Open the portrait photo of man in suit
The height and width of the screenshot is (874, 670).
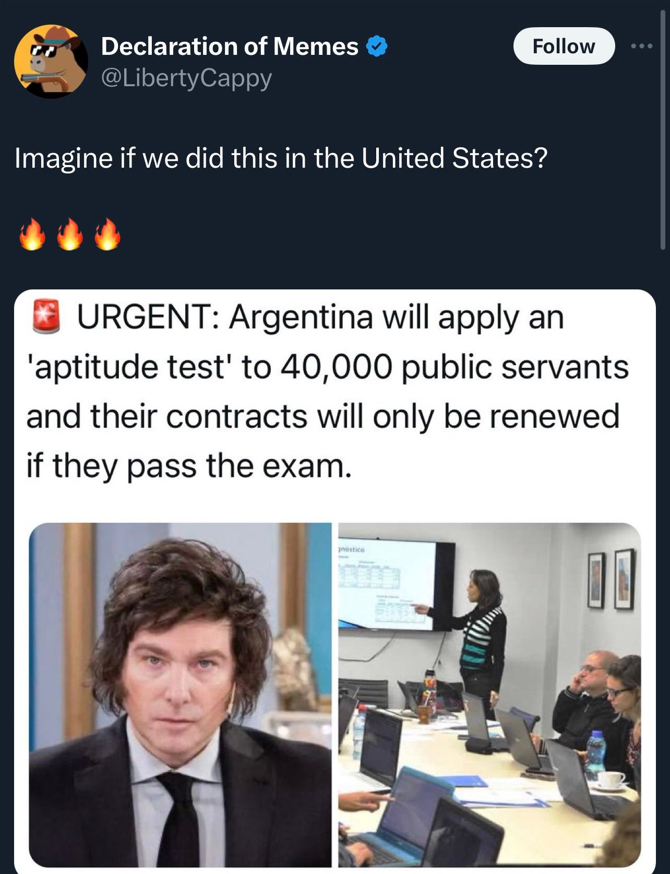(x=180, y=695)
